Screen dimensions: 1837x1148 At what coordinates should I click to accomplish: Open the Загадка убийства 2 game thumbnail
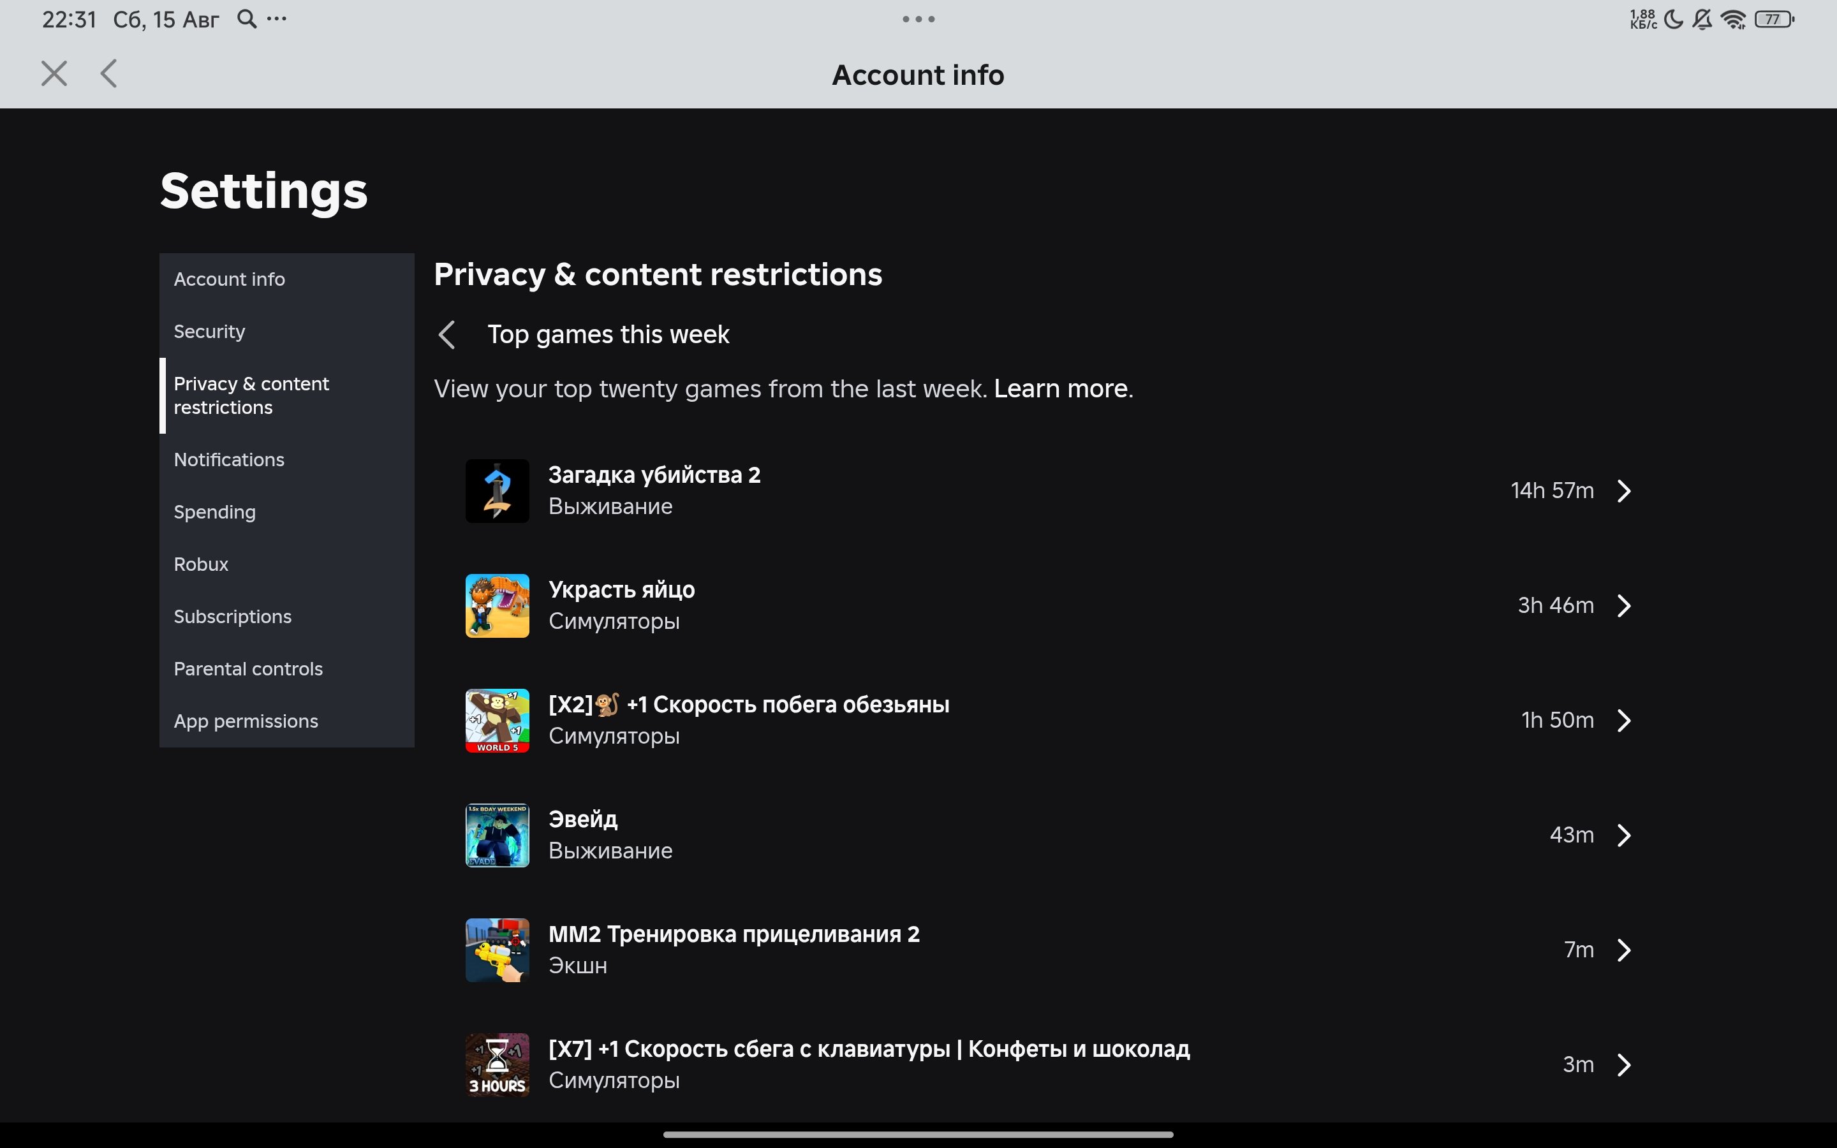pos(498,491)
